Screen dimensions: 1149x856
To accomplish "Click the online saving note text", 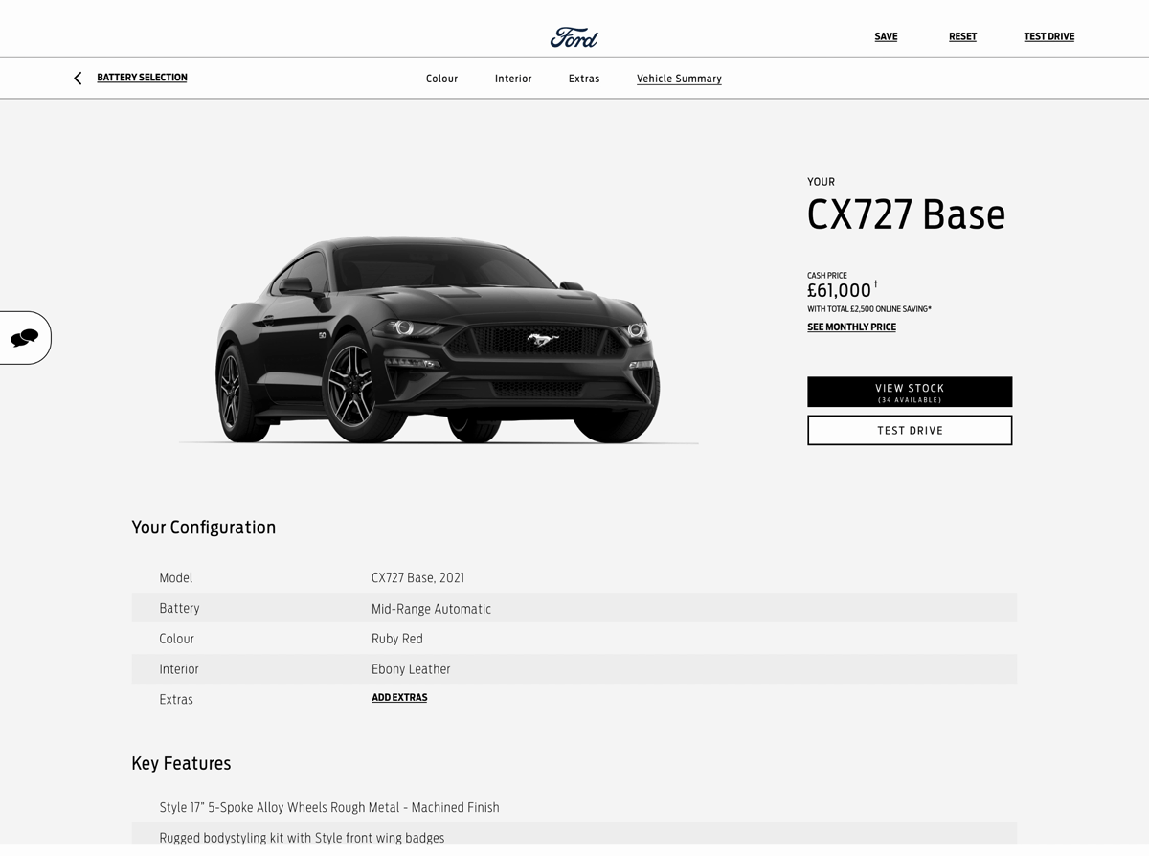I will click(x=869, y=309).
